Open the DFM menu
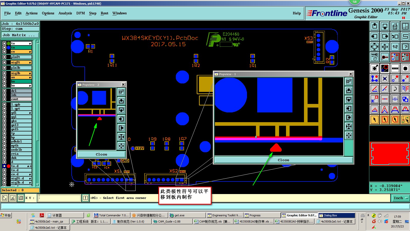 [81, 13]
